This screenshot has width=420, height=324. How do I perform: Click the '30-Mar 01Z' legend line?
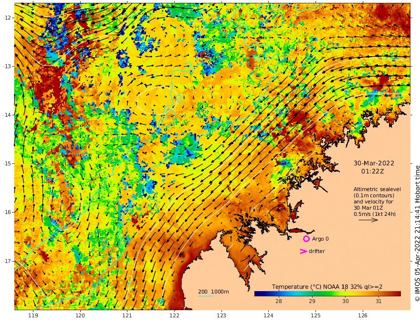pos(368,208)
